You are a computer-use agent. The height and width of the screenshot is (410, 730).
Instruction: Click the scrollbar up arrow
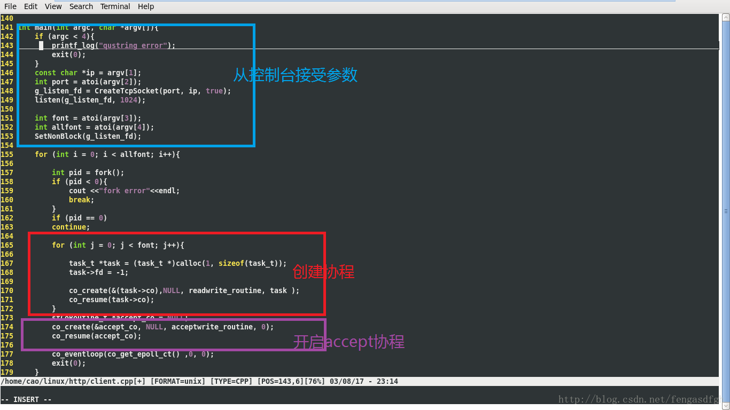coord(726,18)
